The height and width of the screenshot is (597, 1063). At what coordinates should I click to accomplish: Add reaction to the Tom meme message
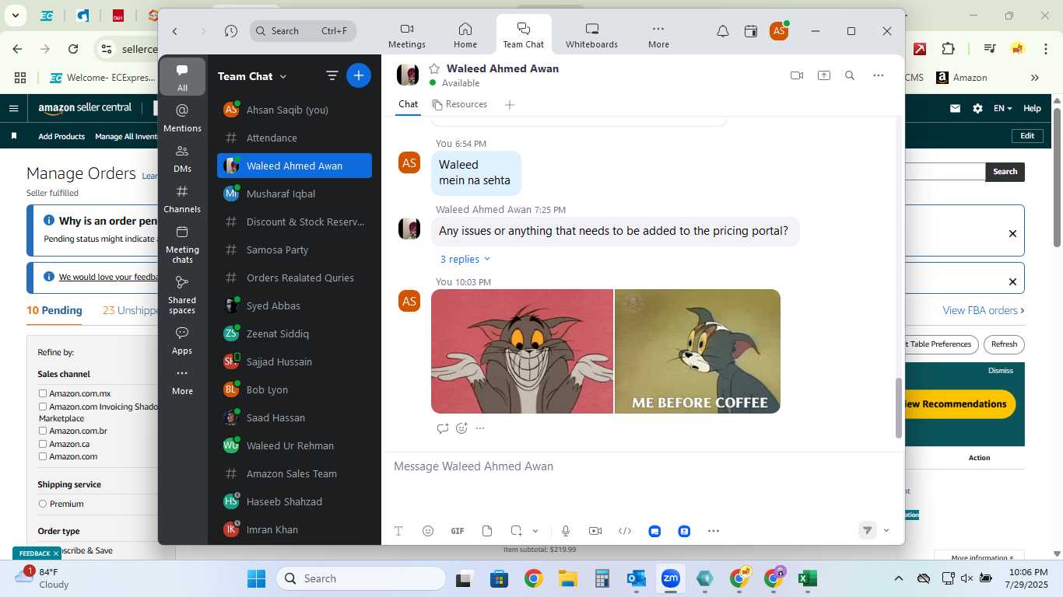coord(461,428)
